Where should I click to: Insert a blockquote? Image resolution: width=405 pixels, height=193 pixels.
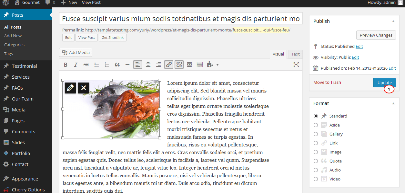coord(117,64)
